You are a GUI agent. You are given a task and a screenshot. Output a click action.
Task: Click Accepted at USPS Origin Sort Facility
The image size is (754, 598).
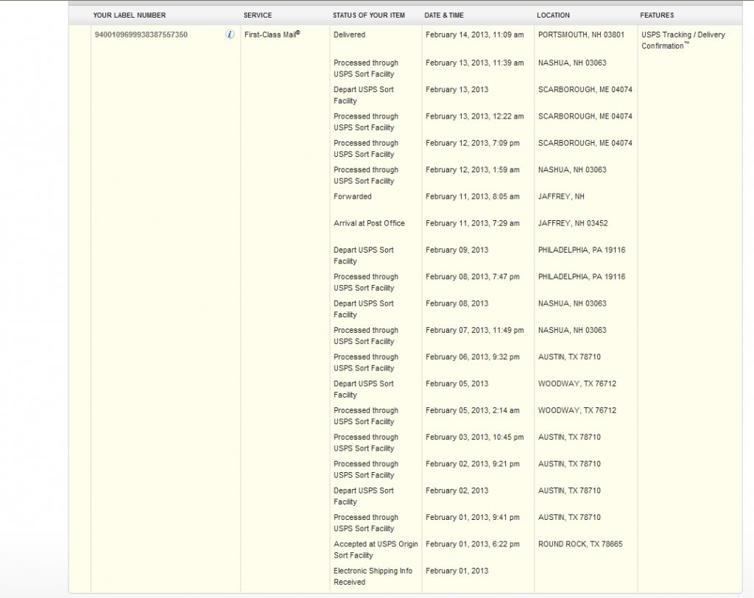(x=376, y=550)
